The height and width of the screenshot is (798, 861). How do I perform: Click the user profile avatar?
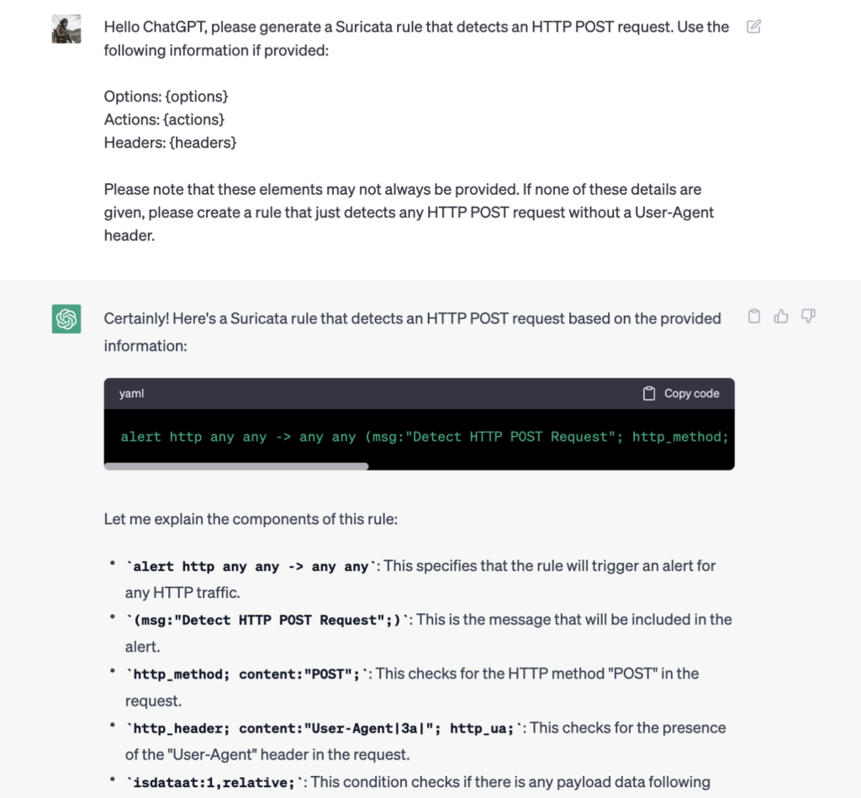66,29
